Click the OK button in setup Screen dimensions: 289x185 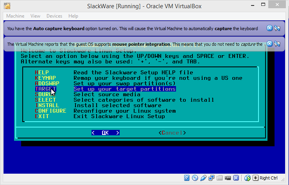[106, 133]
